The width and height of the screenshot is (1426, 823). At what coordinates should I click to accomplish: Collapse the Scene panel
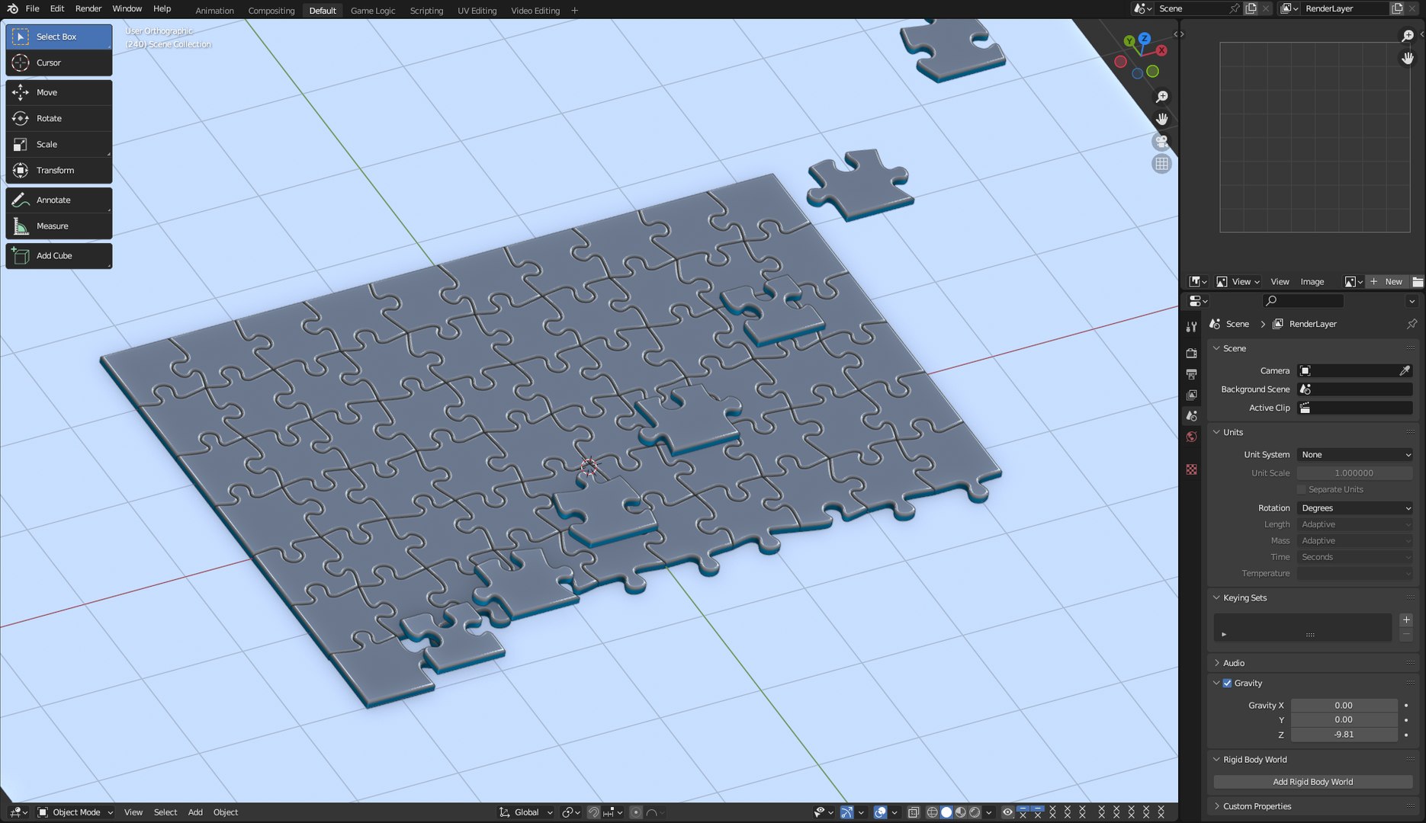pos(1235,348)
